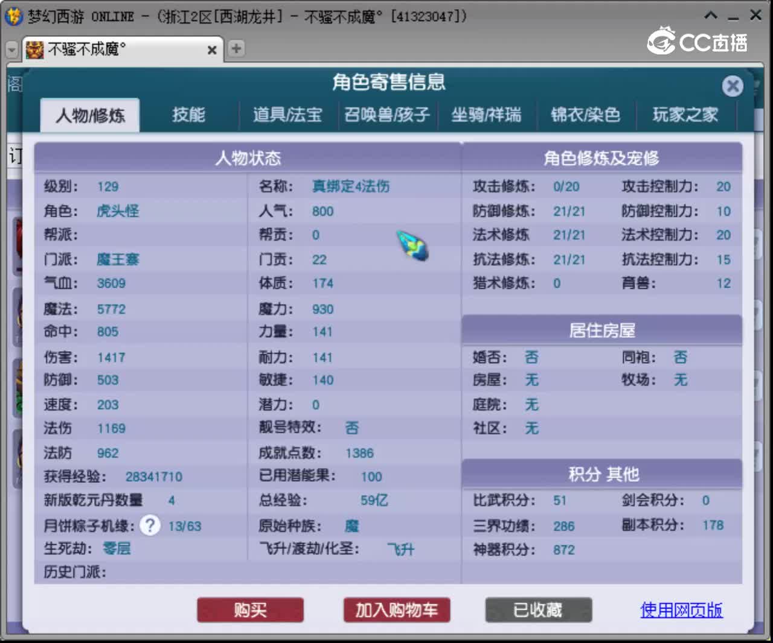
Task: Click the 神器积分 value 872
Action: (x=564, y=550)
